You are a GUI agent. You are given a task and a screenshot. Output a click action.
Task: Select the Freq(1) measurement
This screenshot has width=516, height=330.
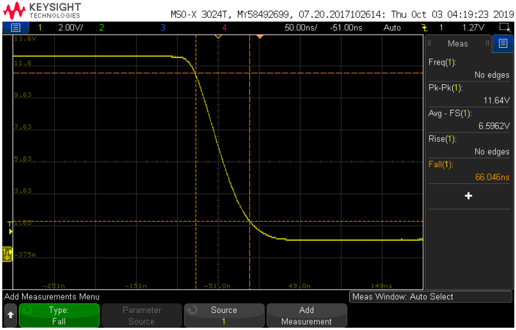[469, 69]
